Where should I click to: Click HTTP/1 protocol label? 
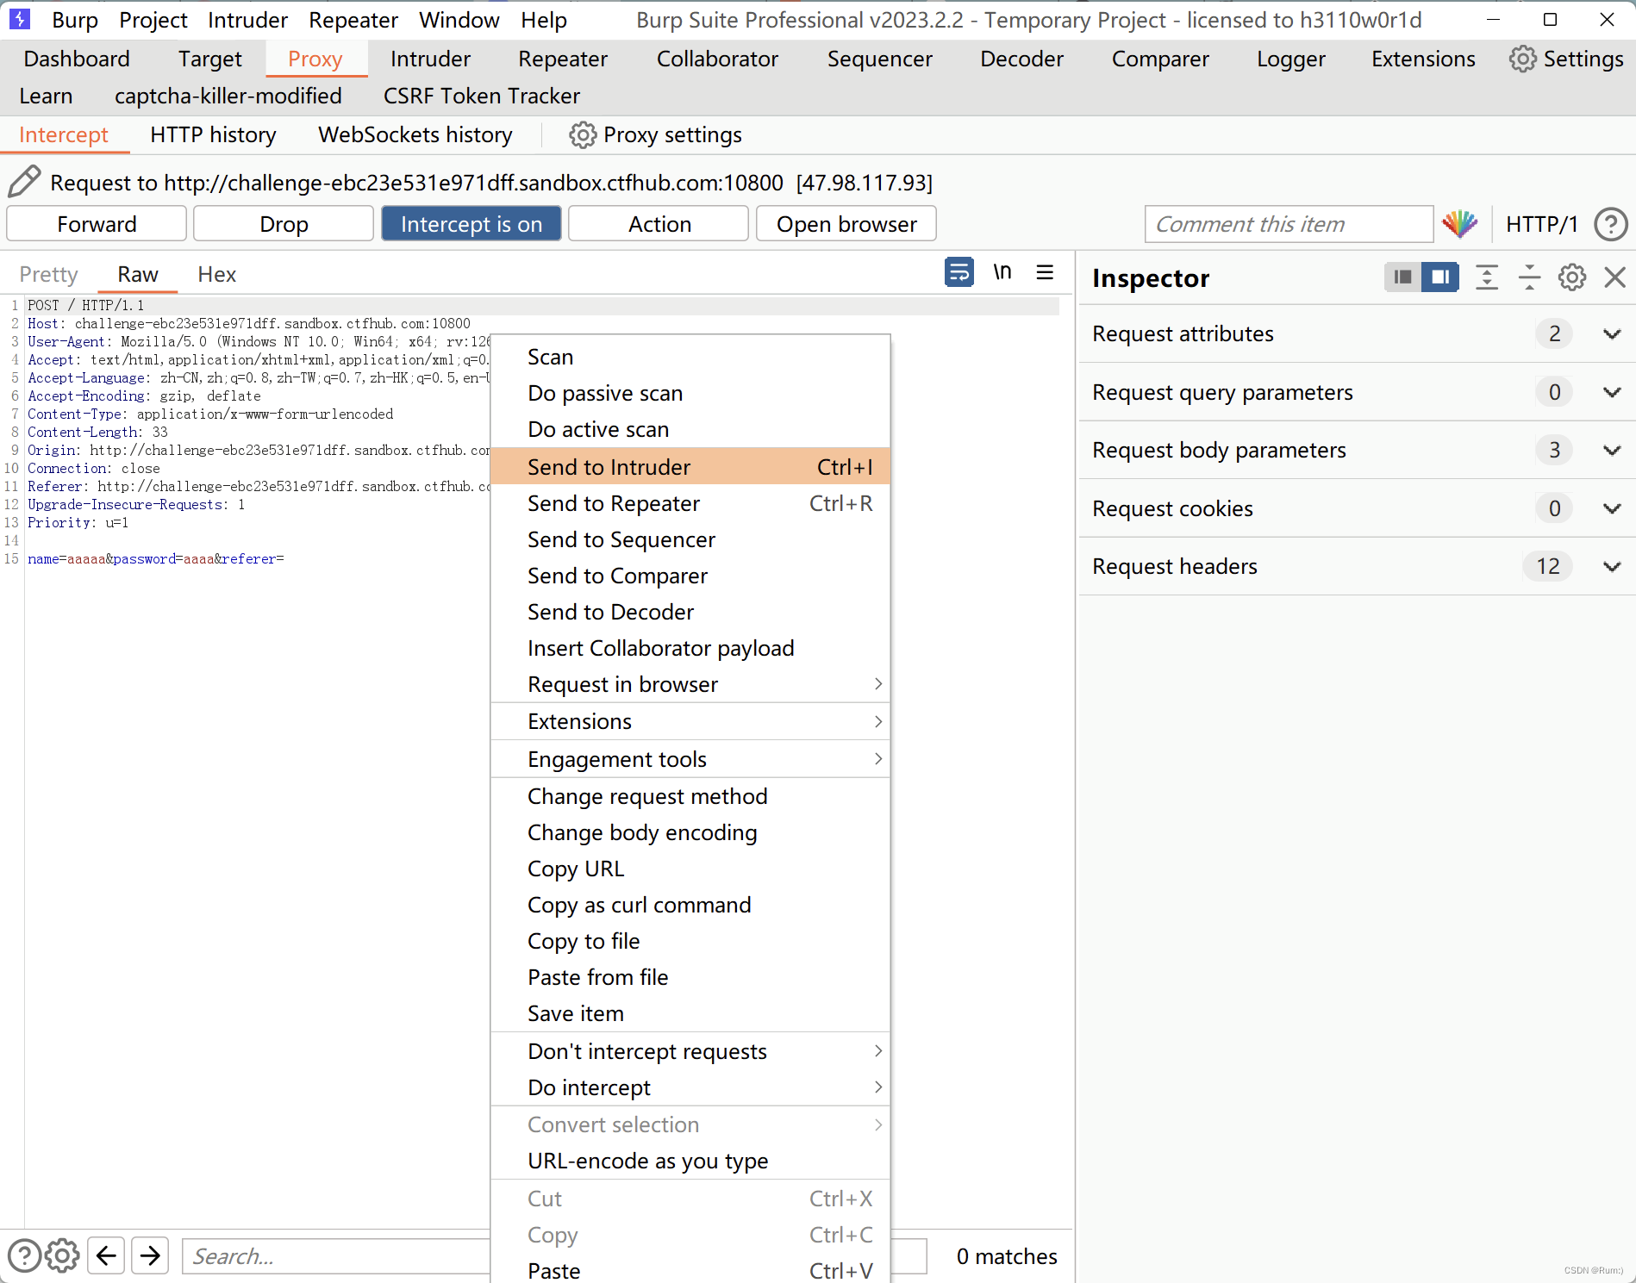tap(1542, 224)
